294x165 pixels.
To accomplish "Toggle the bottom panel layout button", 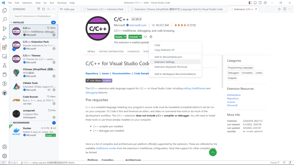I will [255, 3].
